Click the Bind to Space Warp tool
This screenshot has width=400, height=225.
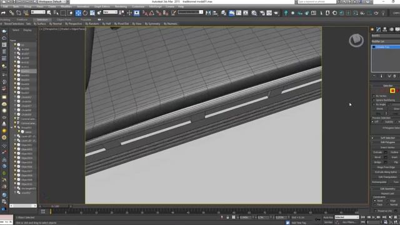pyautogui.click(x=26, y=12)
